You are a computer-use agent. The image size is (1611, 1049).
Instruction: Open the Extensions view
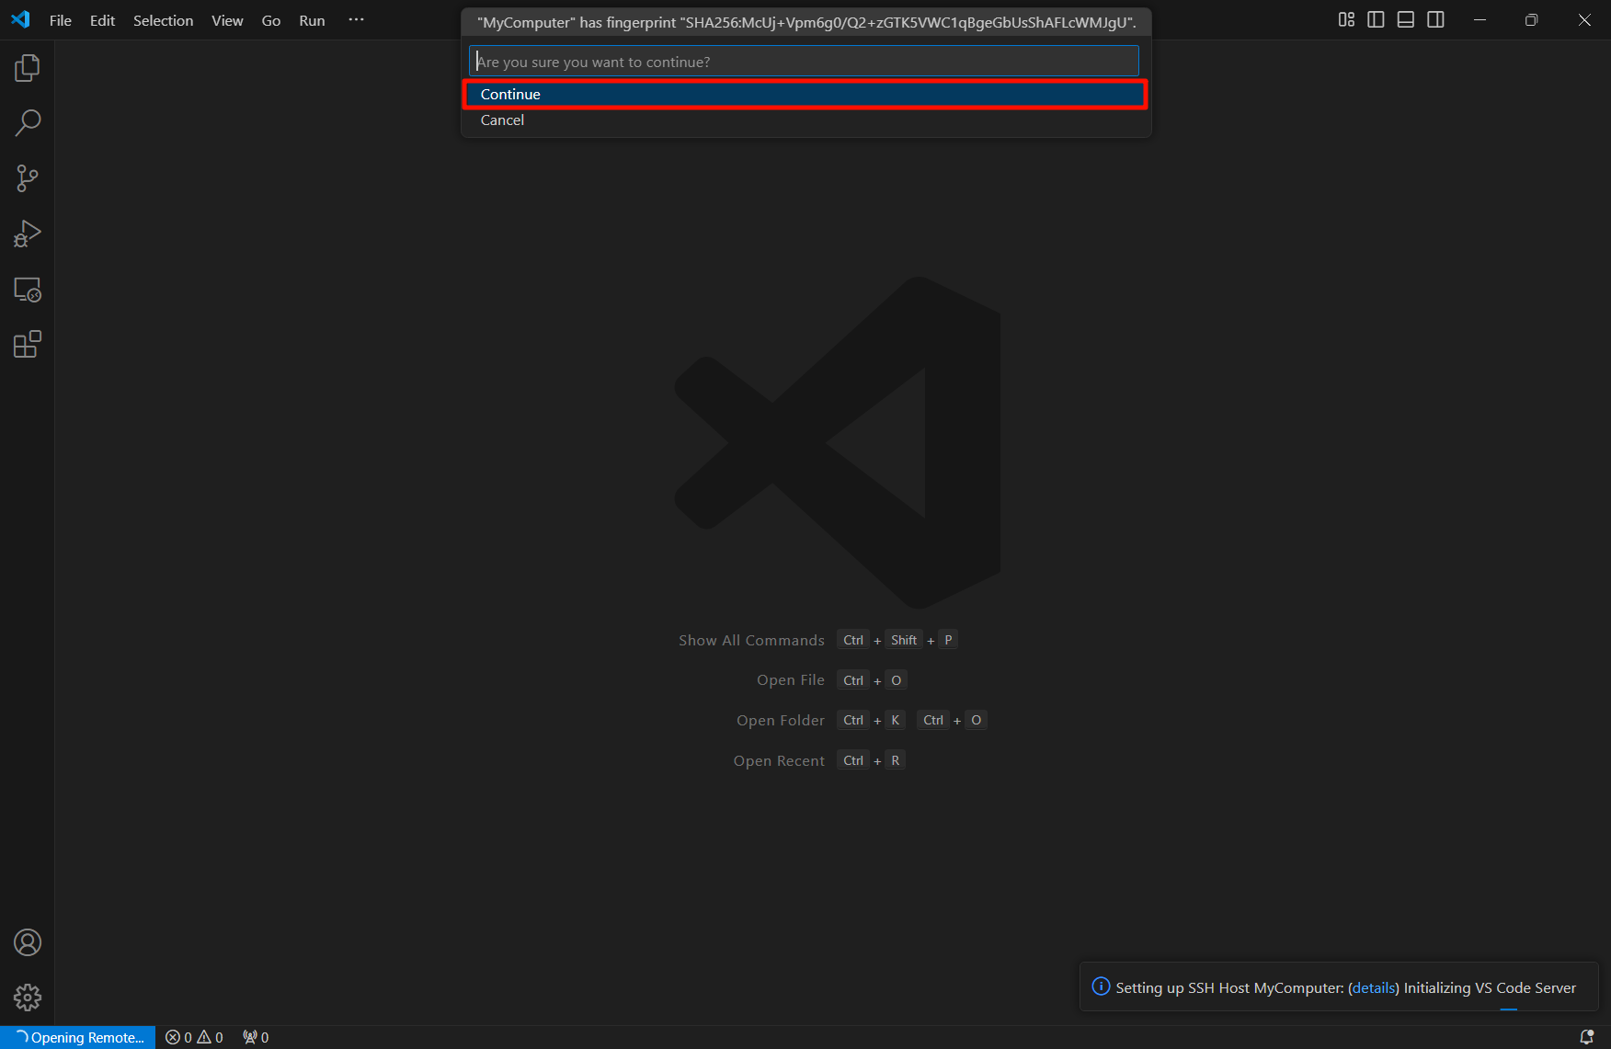(28, 345)
